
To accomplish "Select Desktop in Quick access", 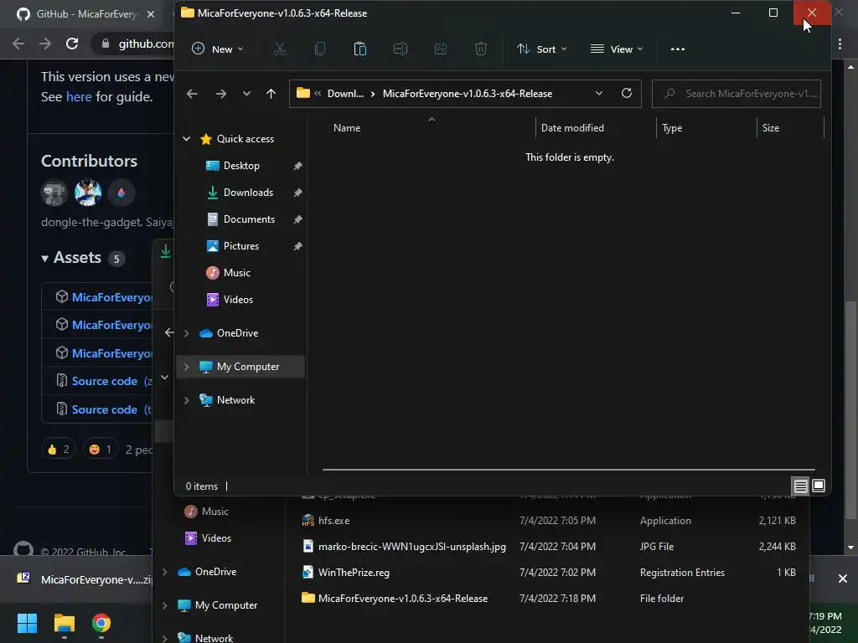I will click(240, 166).
